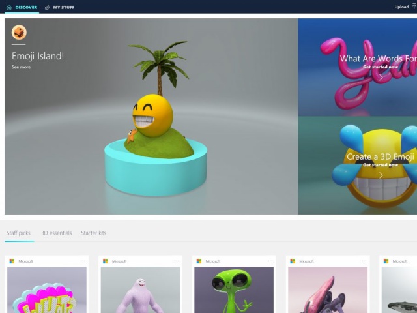The width and height of the screenshot is (417, 313).
Task: Switch to the Starter kits tab
Action: coord(93,233)
